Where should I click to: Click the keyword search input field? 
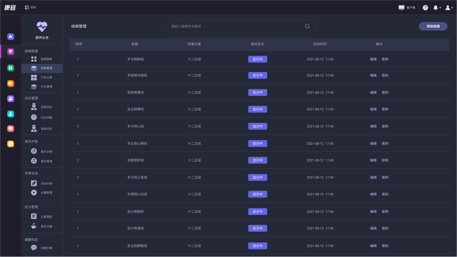tap(236, 27)
